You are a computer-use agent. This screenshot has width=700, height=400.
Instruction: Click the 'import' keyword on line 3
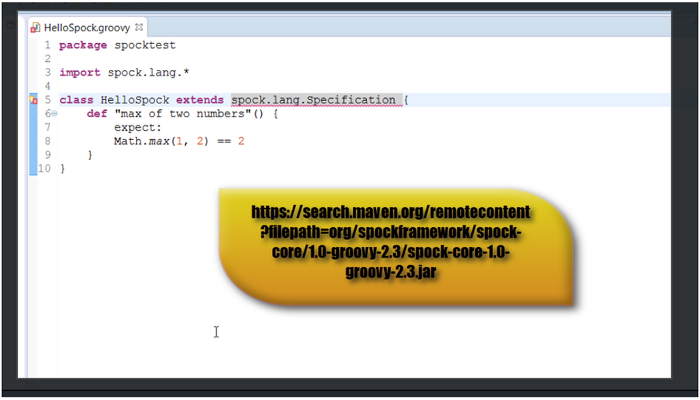pyautogui.click(x=80, y=73)
